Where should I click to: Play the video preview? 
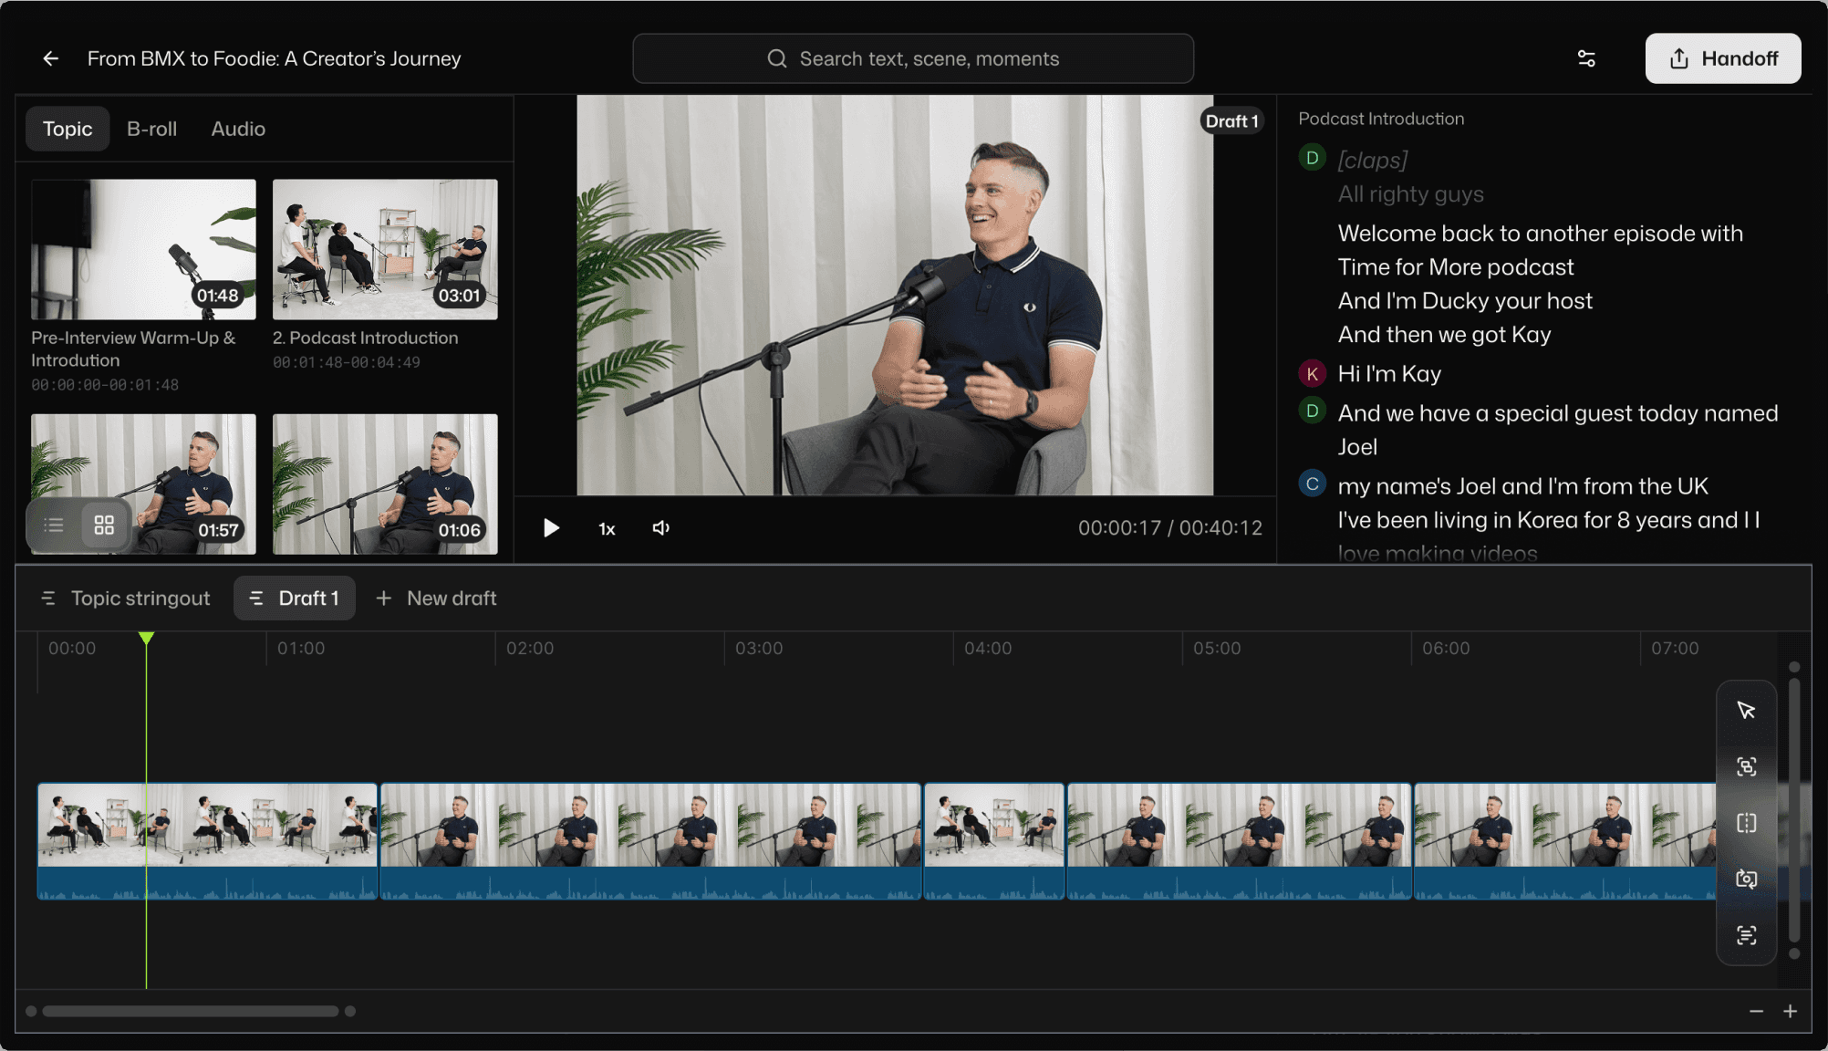click(x=551, y=528)
